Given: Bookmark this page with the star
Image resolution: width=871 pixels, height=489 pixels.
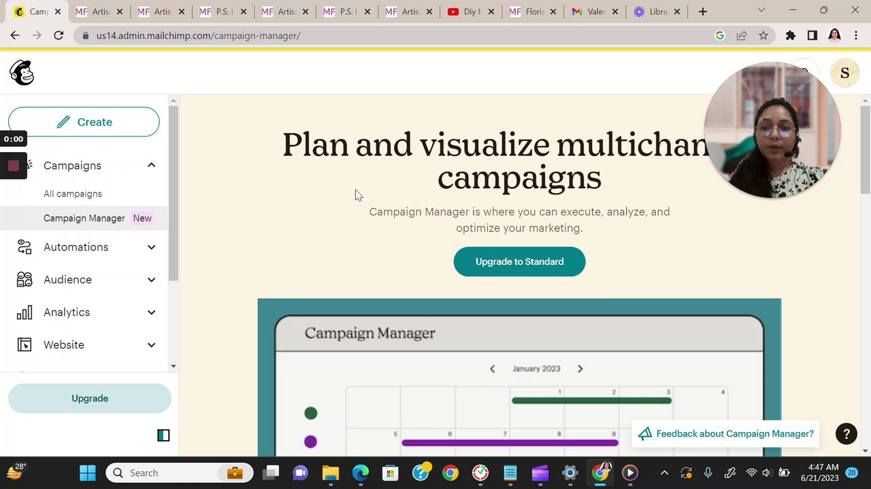Looking at the screenshot, I should tap(763, 35).
